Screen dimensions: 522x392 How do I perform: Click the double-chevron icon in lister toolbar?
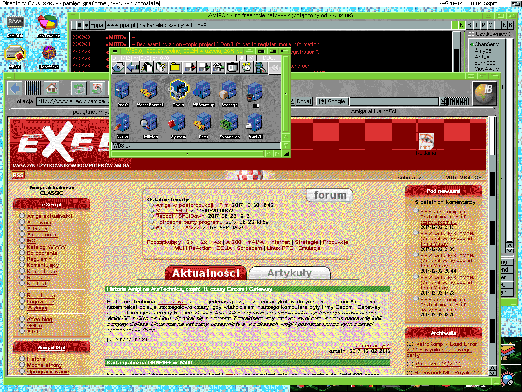coord(275,68)
